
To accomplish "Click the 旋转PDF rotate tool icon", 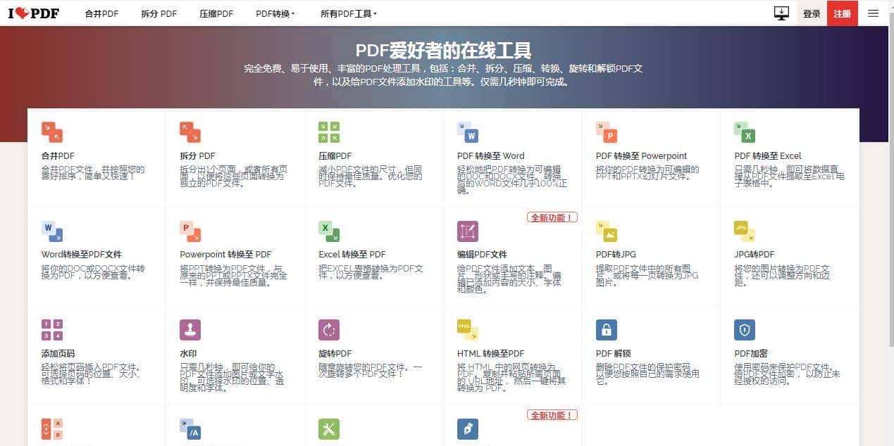I will point(328,329).
